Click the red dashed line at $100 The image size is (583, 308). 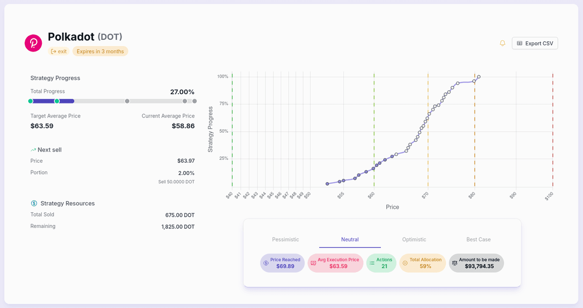coord(552,129)
